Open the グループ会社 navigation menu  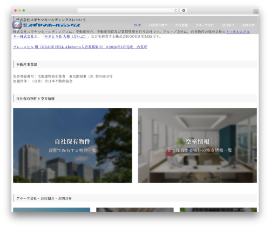pyautogui.click(x=205, y=25)
